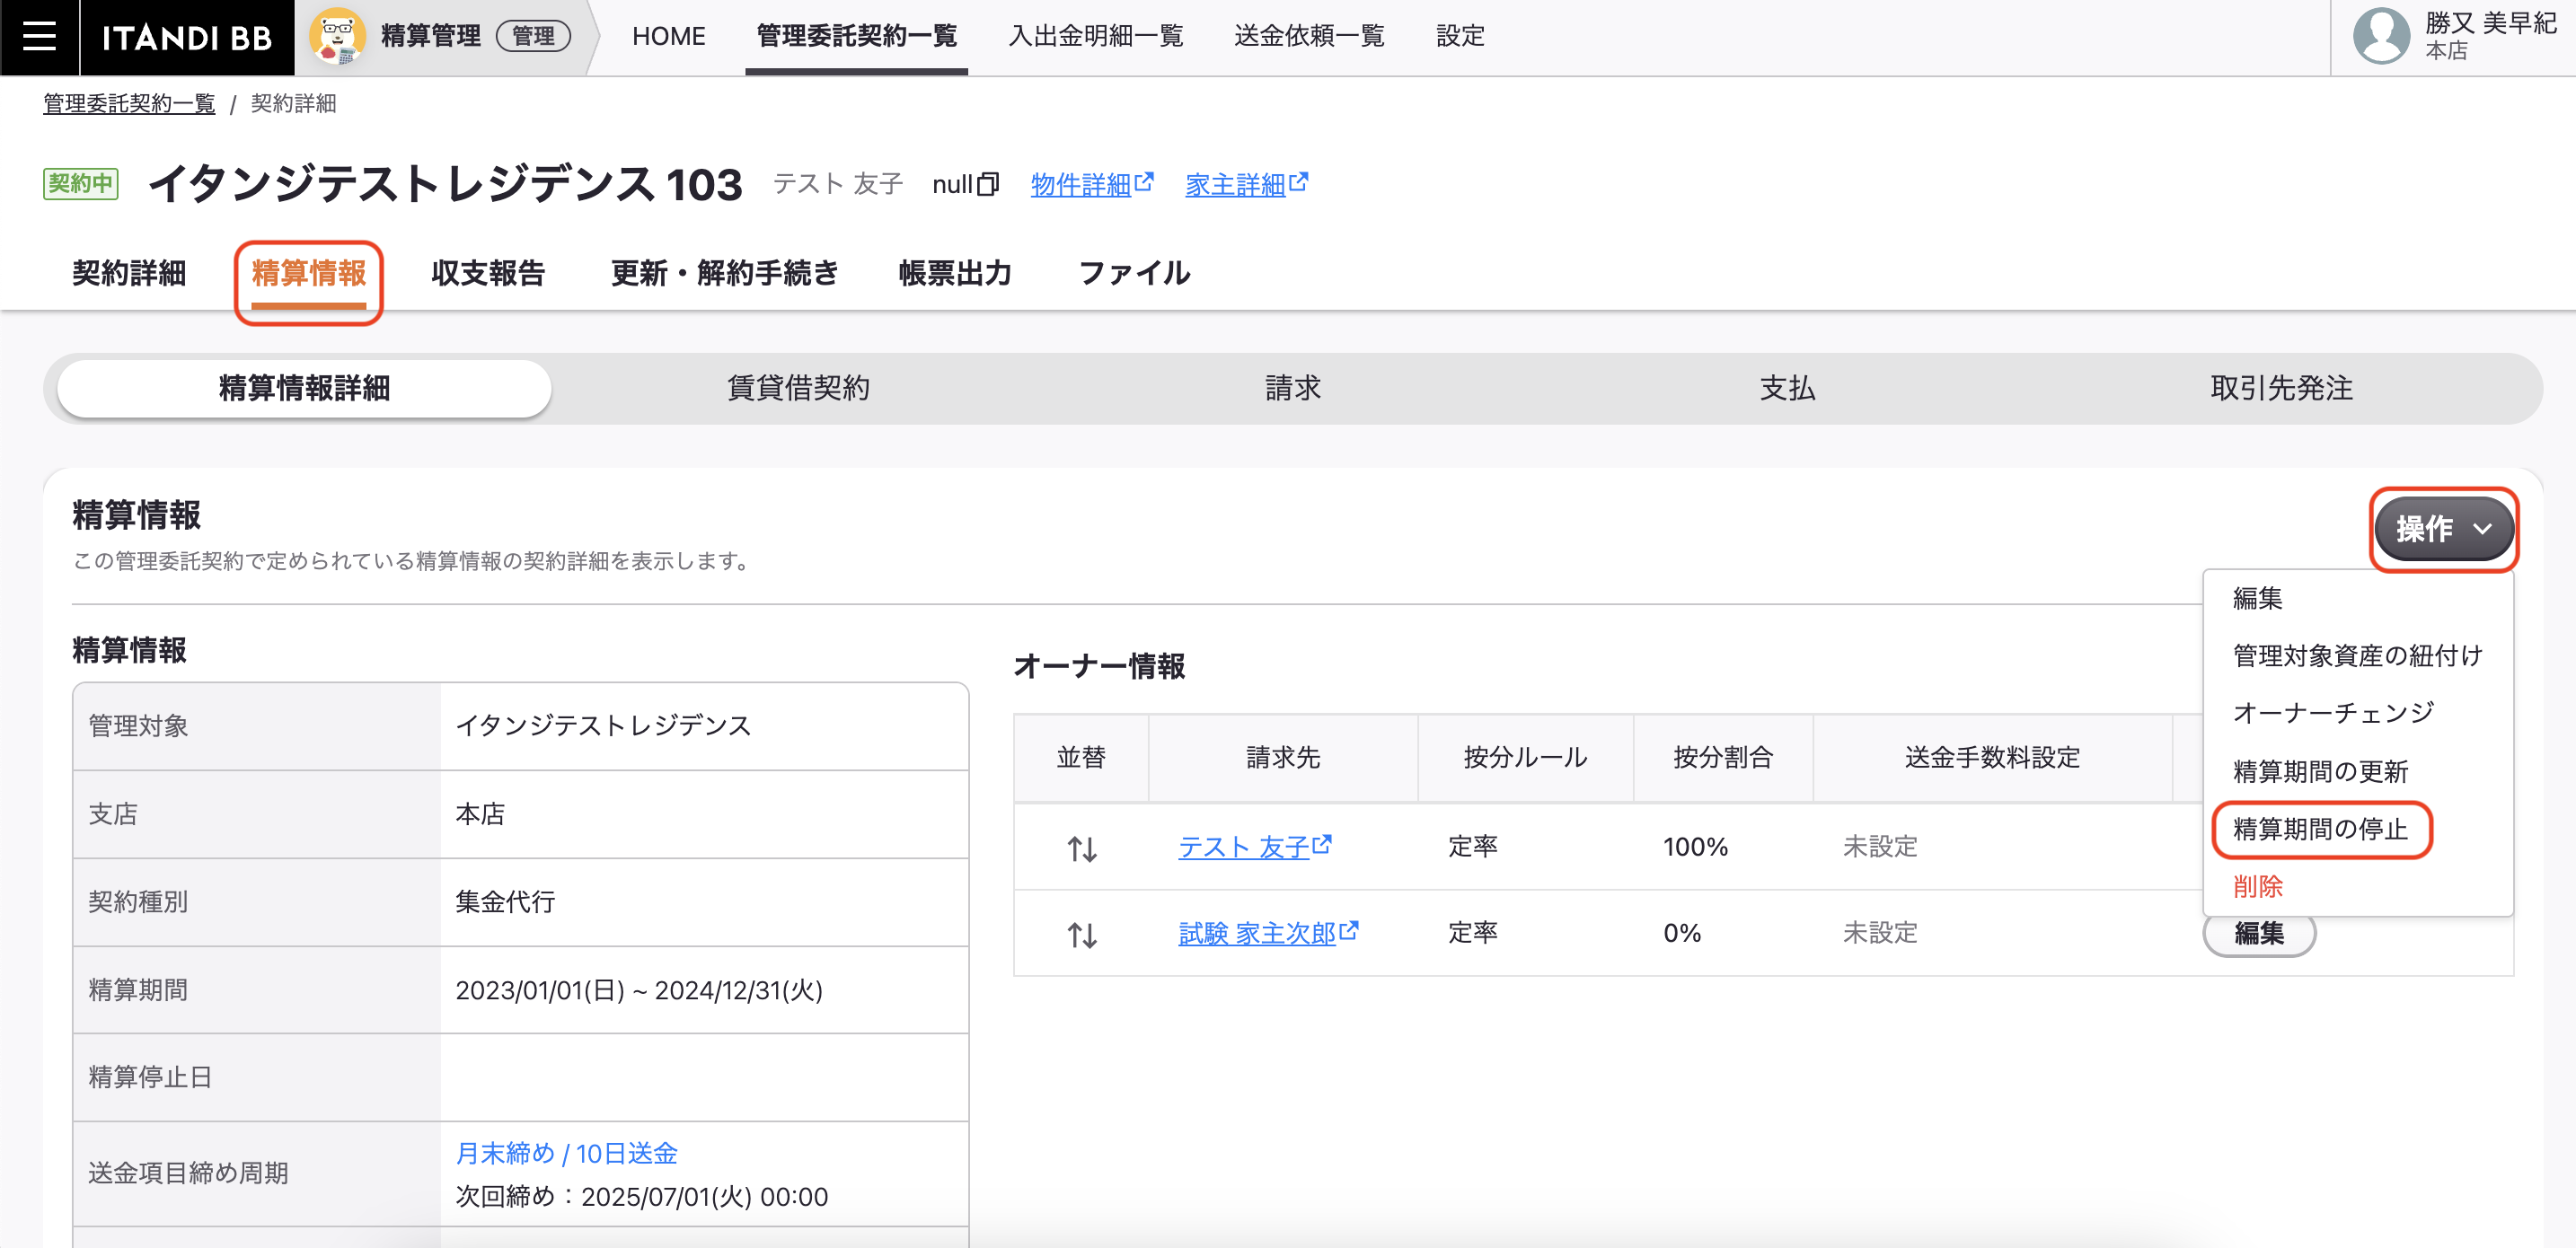This screenshot has height=1248, width=2576.
Task: Click 按分割合 column header
Action: click(x=1722, y=757)
